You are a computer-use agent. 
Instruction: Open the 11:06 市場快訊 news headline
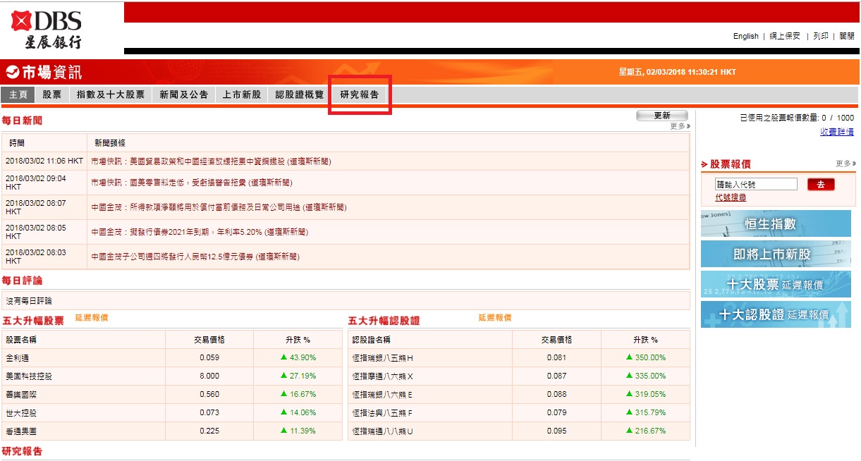coord(211,161)
